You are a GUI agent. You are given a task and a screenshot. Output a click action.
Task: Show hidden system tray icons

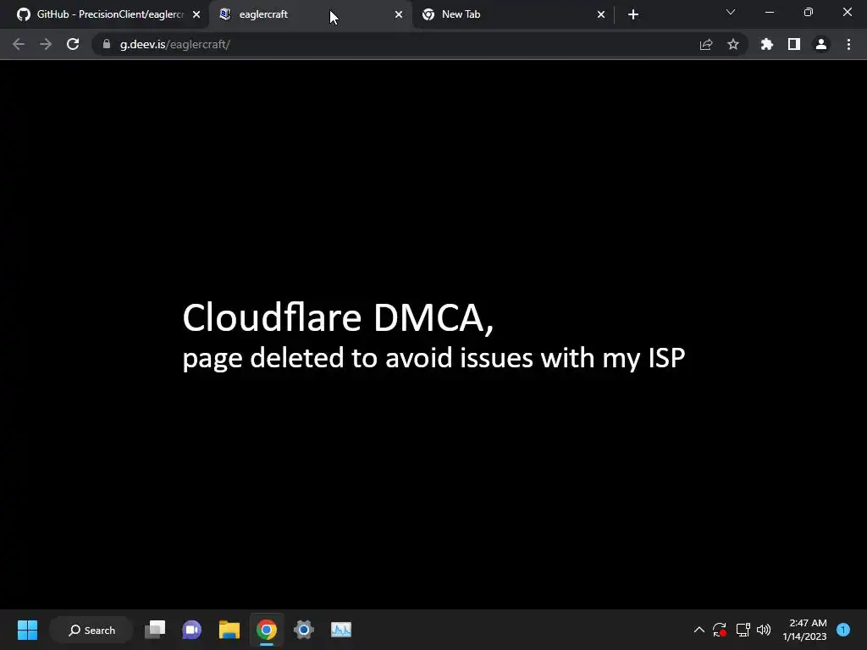coord(699,630)
